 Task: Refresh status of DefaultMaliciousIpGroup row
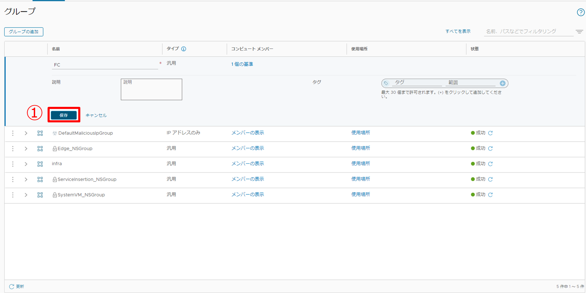click(x=491, y=133)
